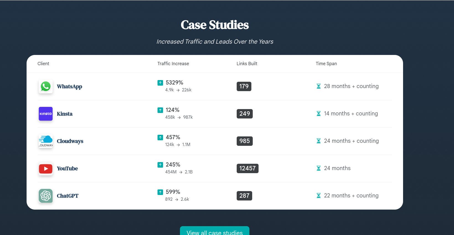Click the 22 months + counting text

coord(351,196)
